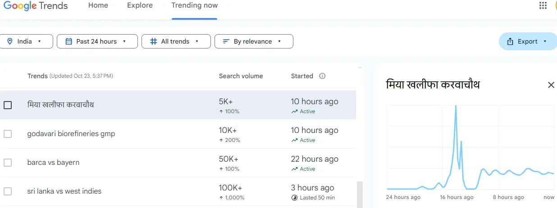Click the share icon on the Export button

510,41
